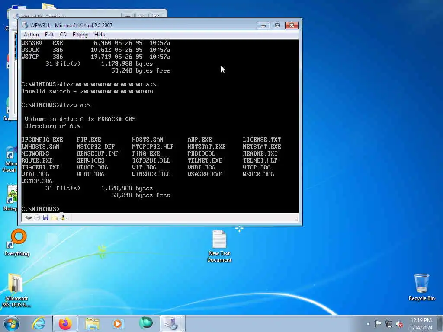The image size is (443, 332).
Task: Click the muted volume tray icon
Action: click(399, 324)
